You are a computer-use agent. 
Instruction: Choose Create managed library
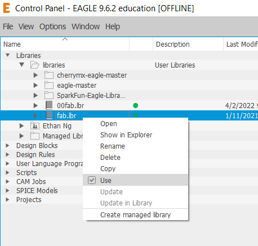135,215
